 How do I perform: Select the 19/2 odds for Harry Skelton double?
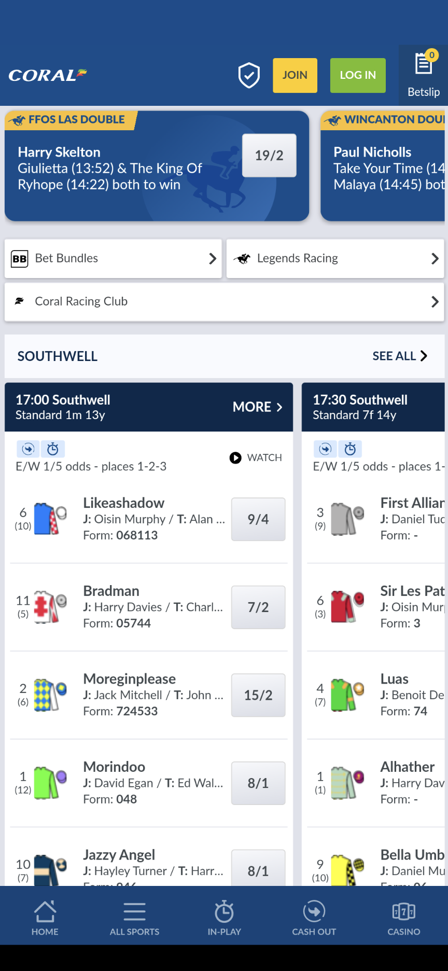click(x=269, y=155)
